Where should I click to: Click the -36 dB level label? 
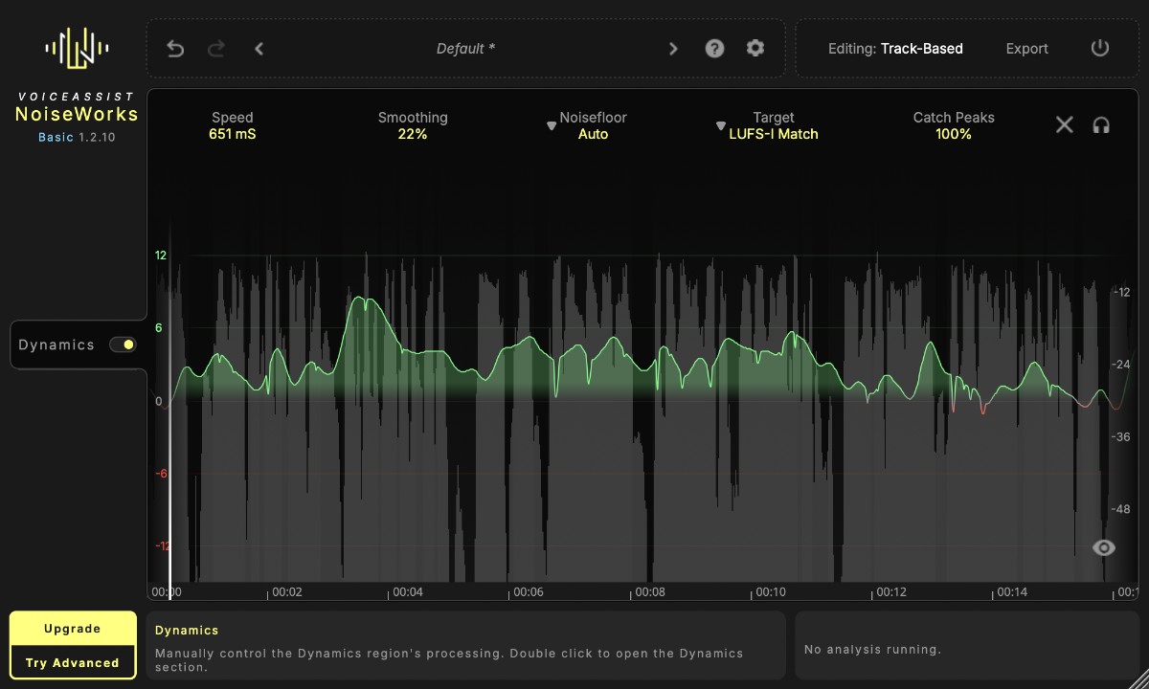point(1121,436)
